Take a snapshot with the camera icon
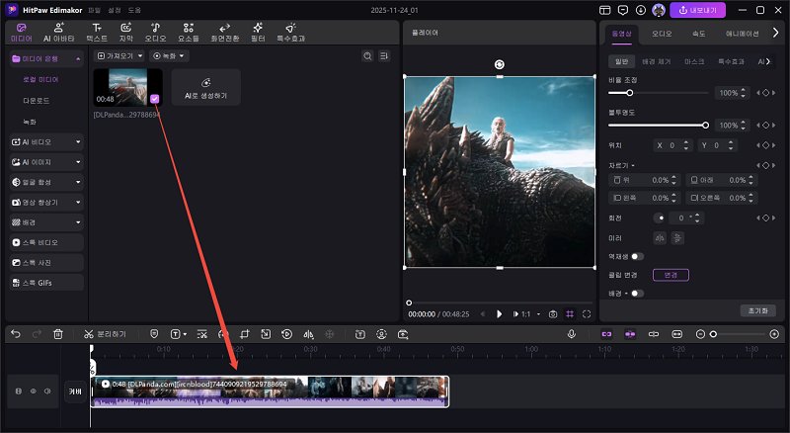Image resolution: width=790 pixels, height=433 pixels. [x=554, y=313]
